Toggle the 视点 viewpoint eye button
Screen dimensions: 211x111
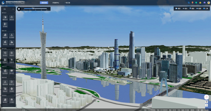(185, 9)
